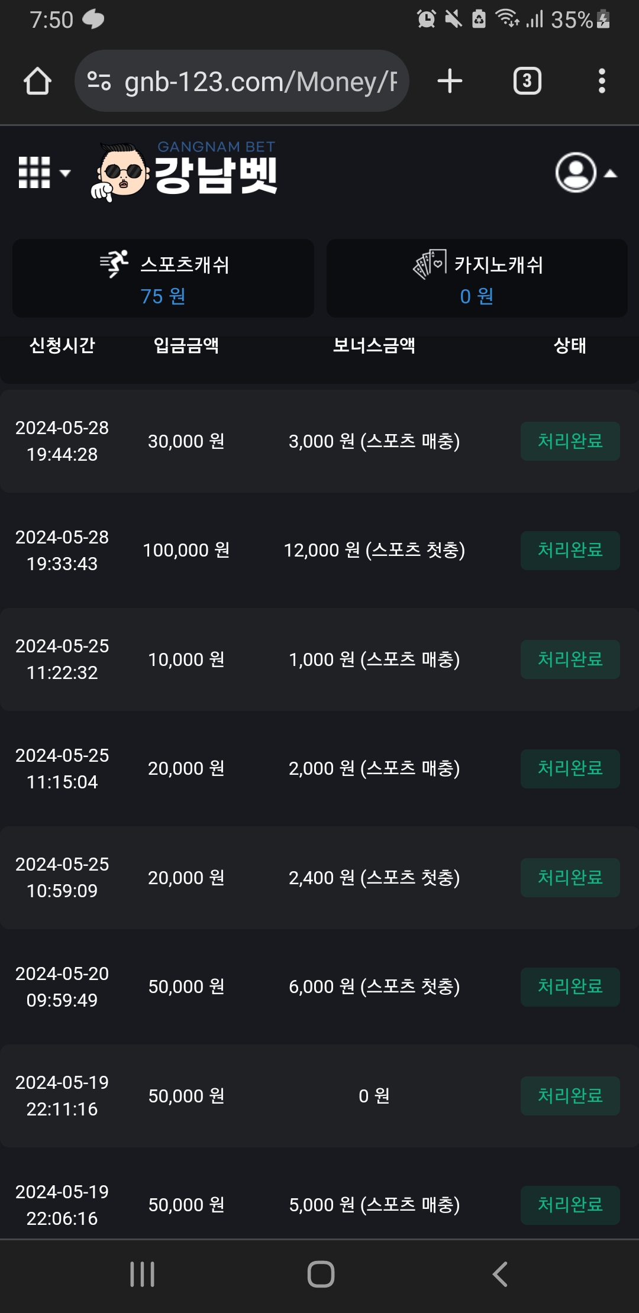
Task: Select the 카지노캐쉬 balance tab
Action: click(x=477, y=278)
